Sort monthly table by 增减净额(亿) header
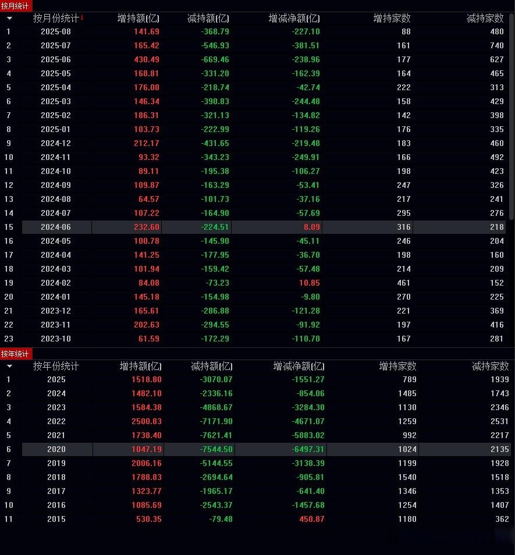515x555 pixels. point(294,19)
